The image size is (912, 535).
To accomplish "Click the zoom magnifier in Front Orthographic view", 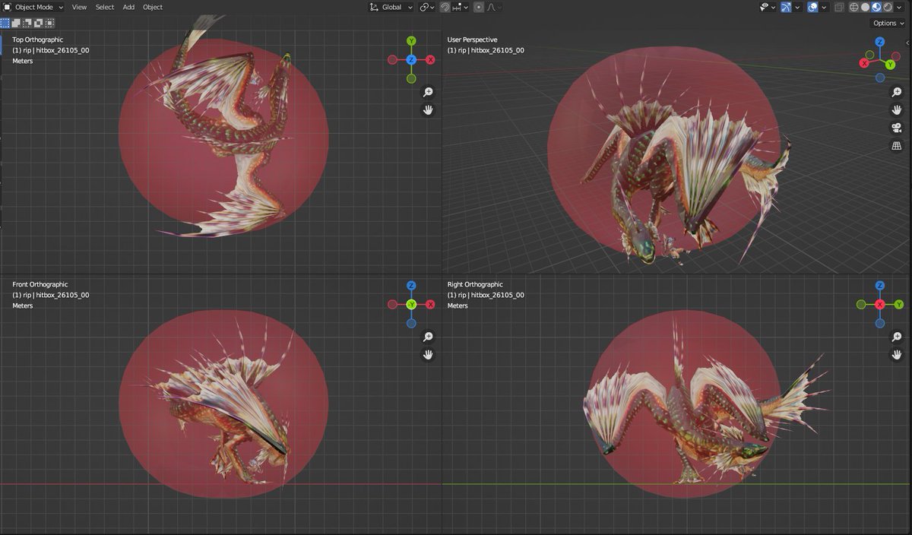I will (x=428, y=337).
